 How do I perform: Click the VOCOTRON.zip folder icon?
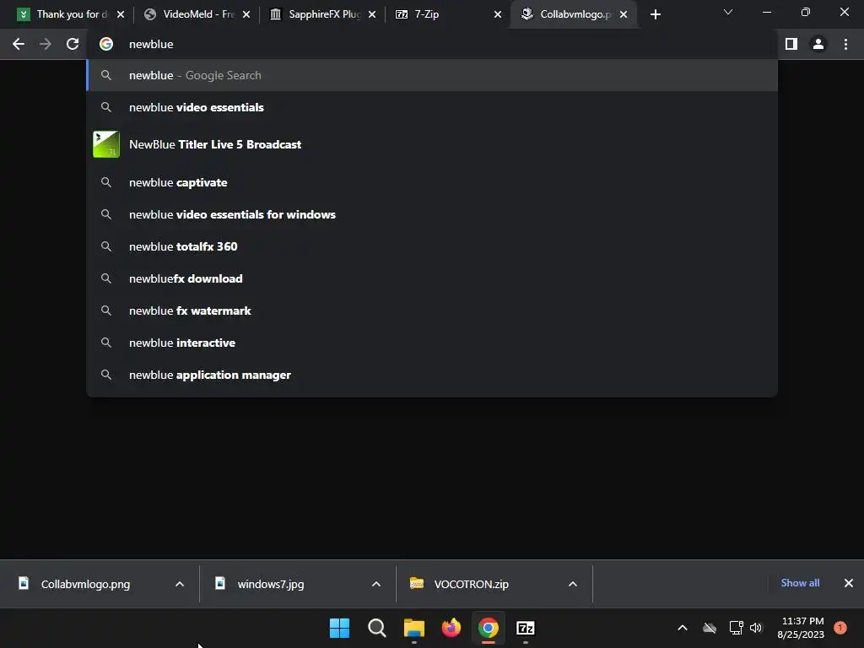[x=417, y=583]
